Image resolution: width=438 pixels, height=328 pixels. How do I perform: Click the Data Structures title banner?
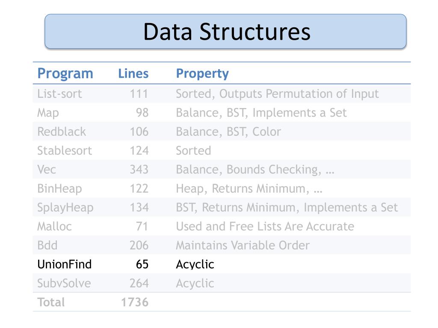point(225,32)
